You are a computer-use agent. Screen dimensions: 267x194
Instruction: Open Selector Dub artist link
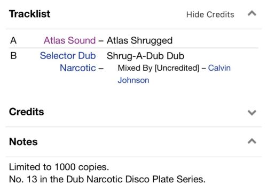point(68,56)
